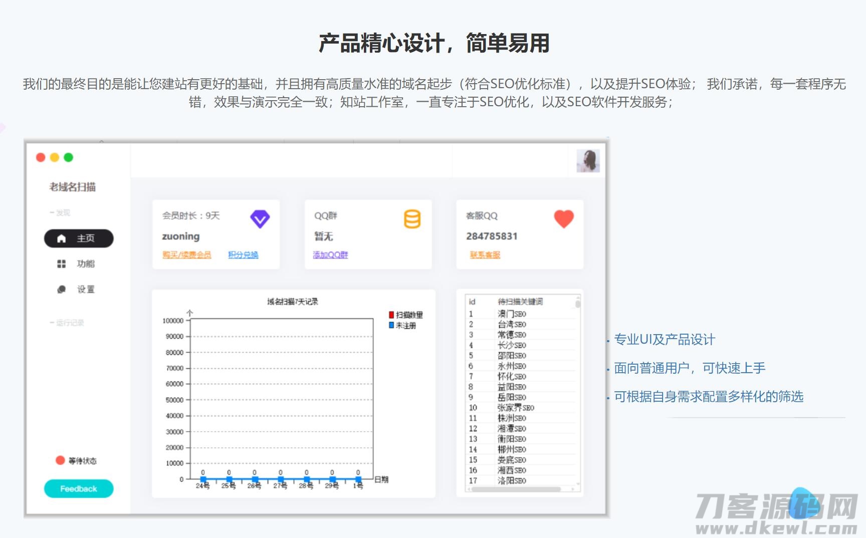This screenshot has width=866, height=538.
Task: Click the orange database icon in QQ群 card
Action: (412, 219)
